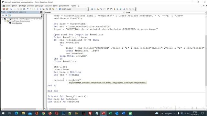This screenshot has width=207, height=116.
Task: Open the exporter object dropdown
Action: (124, 12)
